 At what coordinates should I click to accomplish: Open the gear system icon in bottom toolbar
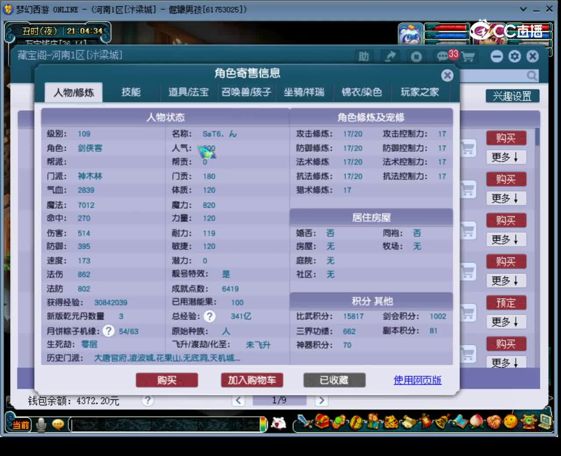(x=529, y=422)
